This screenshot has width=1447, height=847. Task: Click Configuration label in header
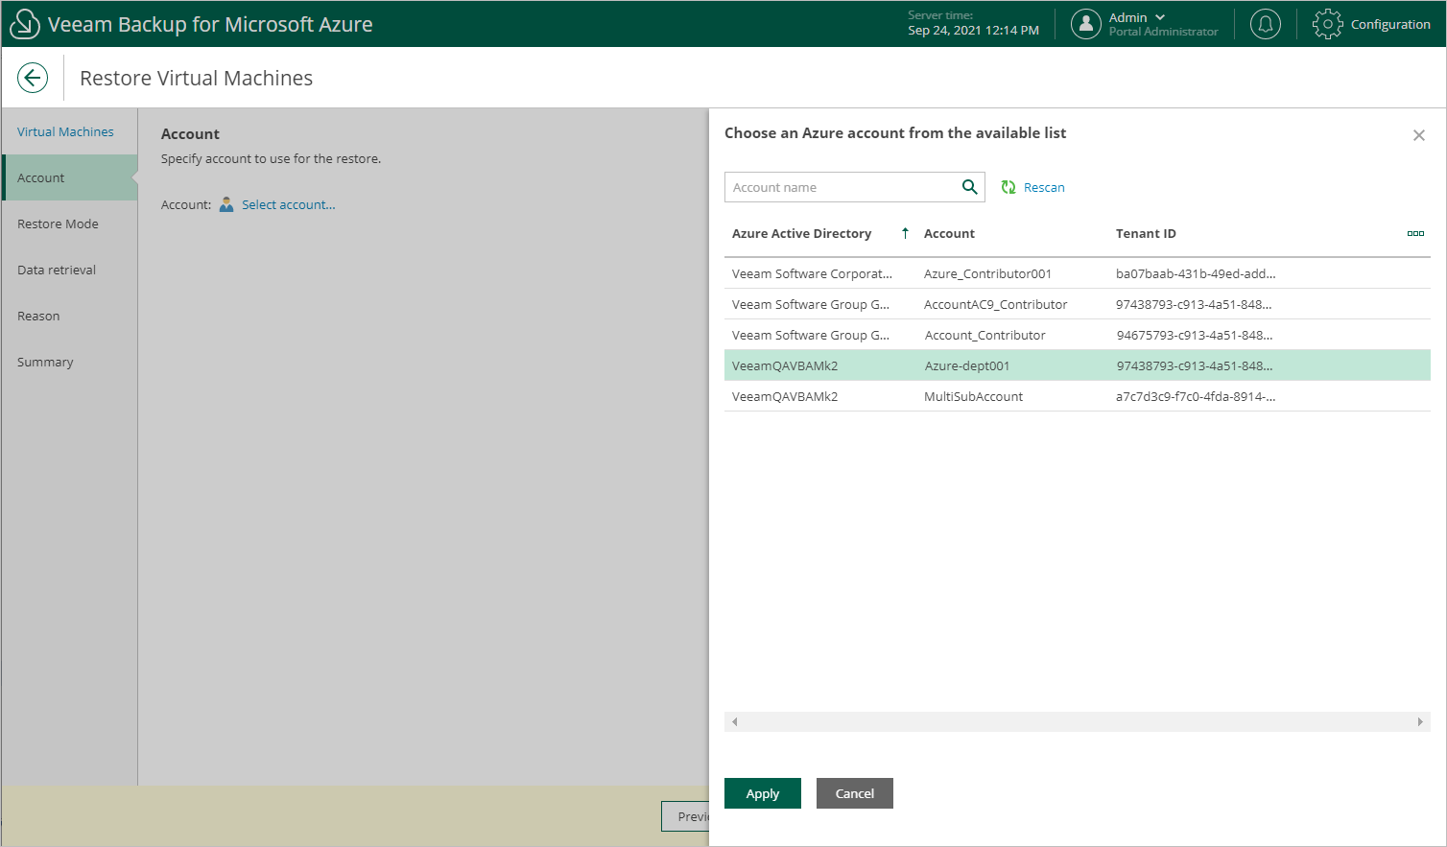click(x=1390, y=24)
